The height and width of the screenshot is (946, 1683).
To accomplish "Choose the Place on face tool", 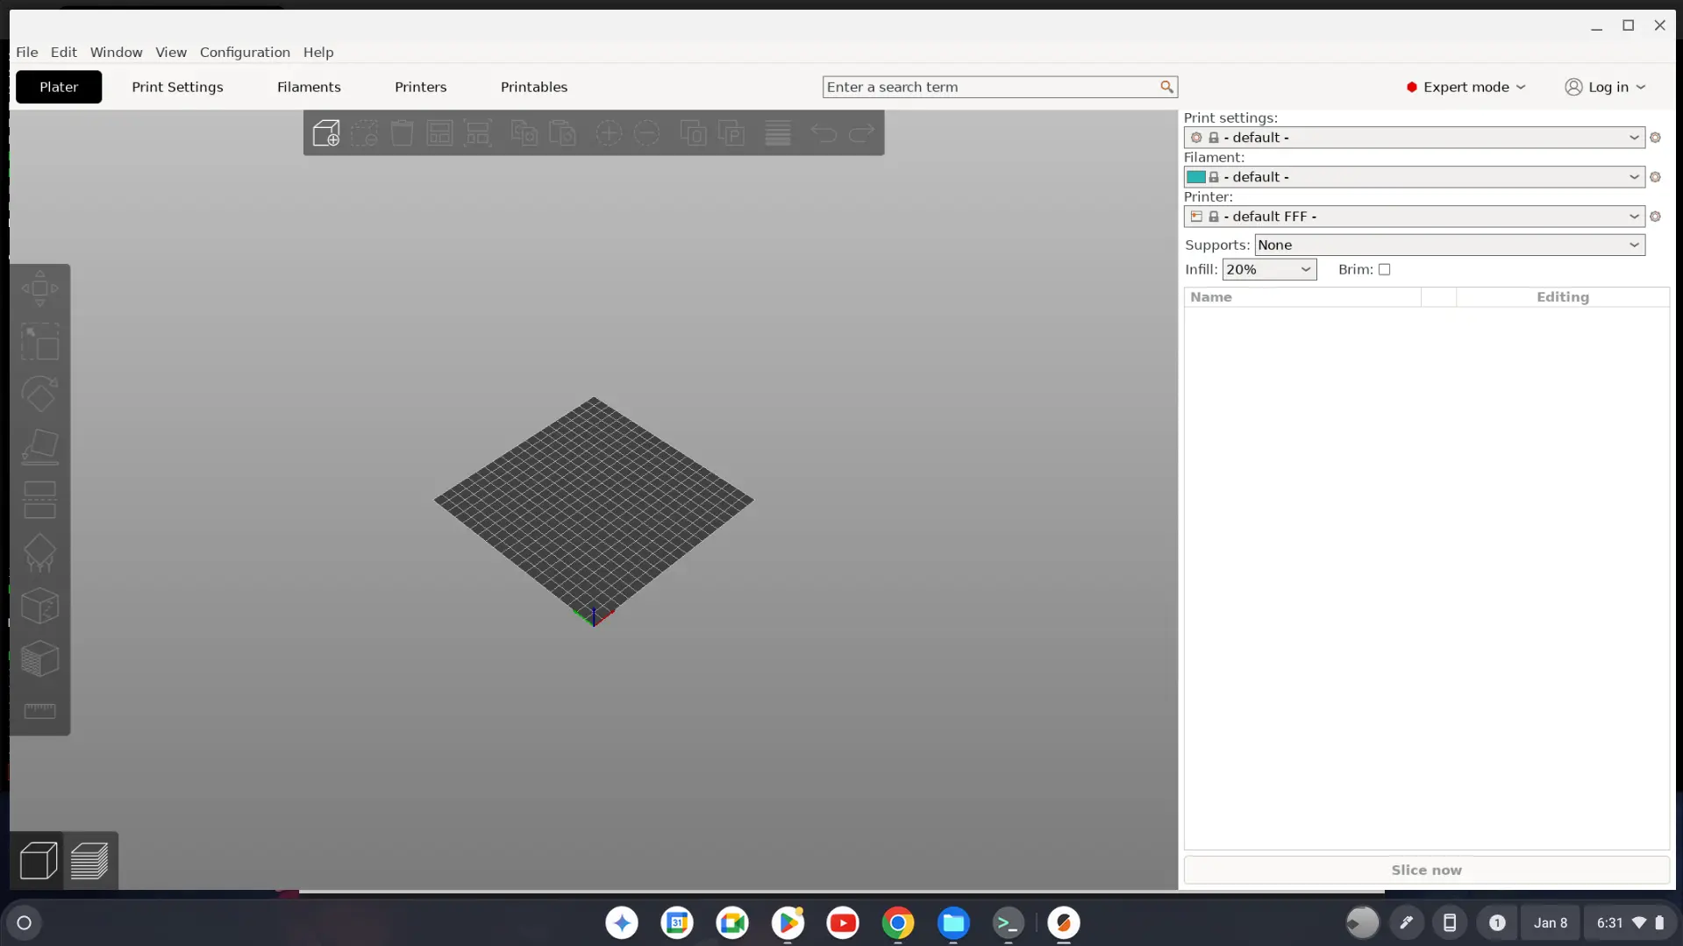I will [39, 447].
